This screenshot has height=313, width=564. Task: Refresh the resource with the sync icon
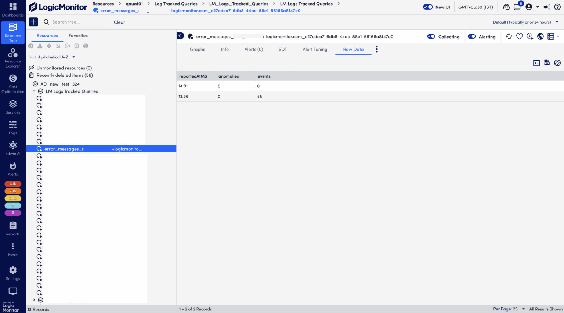(509, 36)
